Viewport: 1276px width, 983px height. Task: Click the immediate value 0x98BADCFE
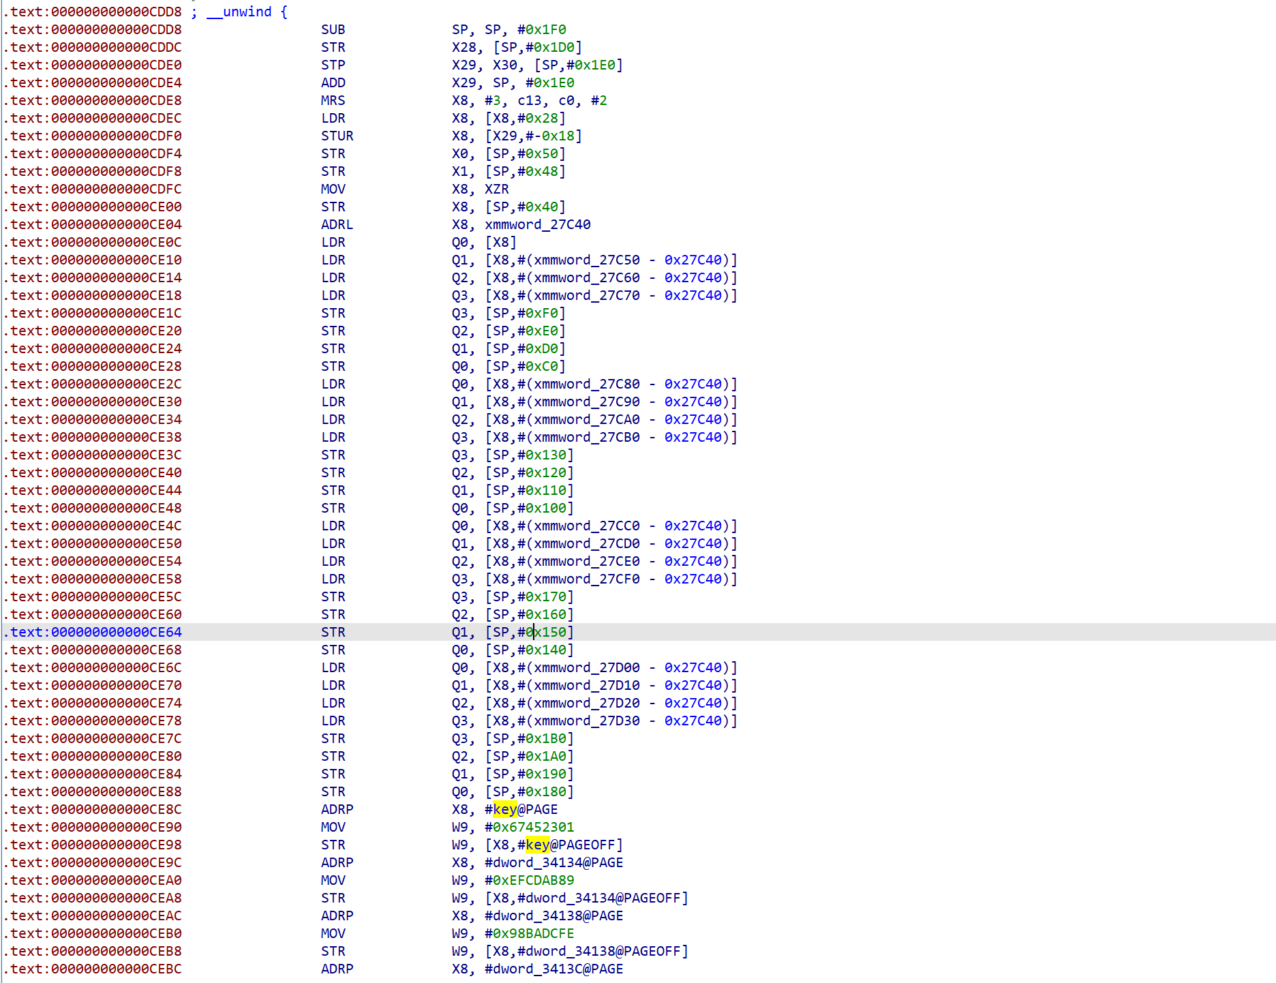[533, 934]
